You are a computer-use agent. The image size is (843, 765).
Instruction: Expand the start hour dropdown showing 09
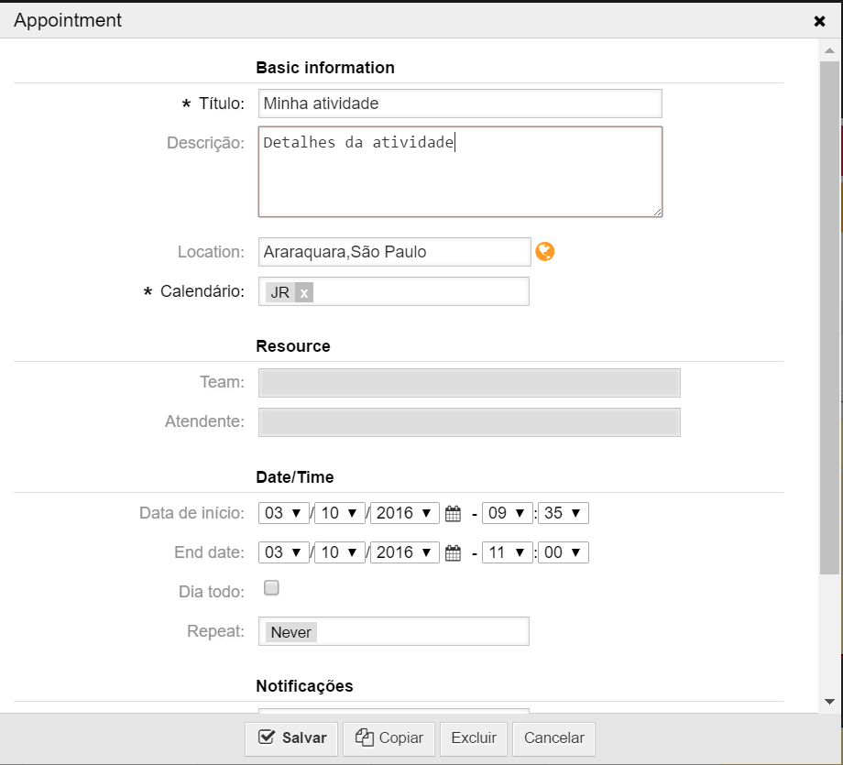(x=507, y=513)
